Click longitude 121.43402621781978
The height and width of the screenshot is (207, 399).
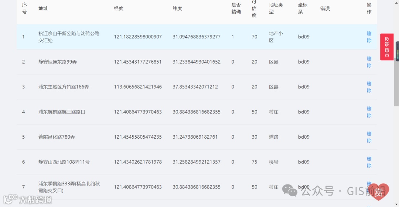click(138, 162)
